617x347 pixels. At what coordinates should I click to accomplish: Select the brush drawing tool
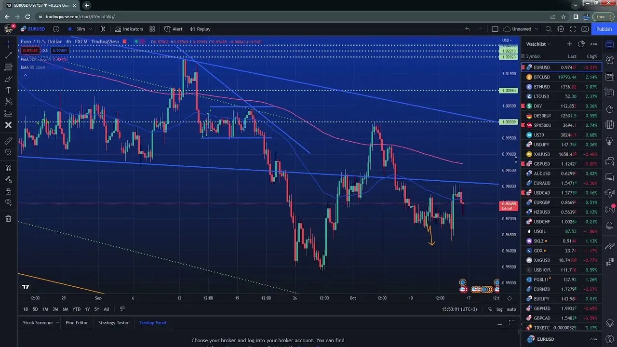(8, 79)
